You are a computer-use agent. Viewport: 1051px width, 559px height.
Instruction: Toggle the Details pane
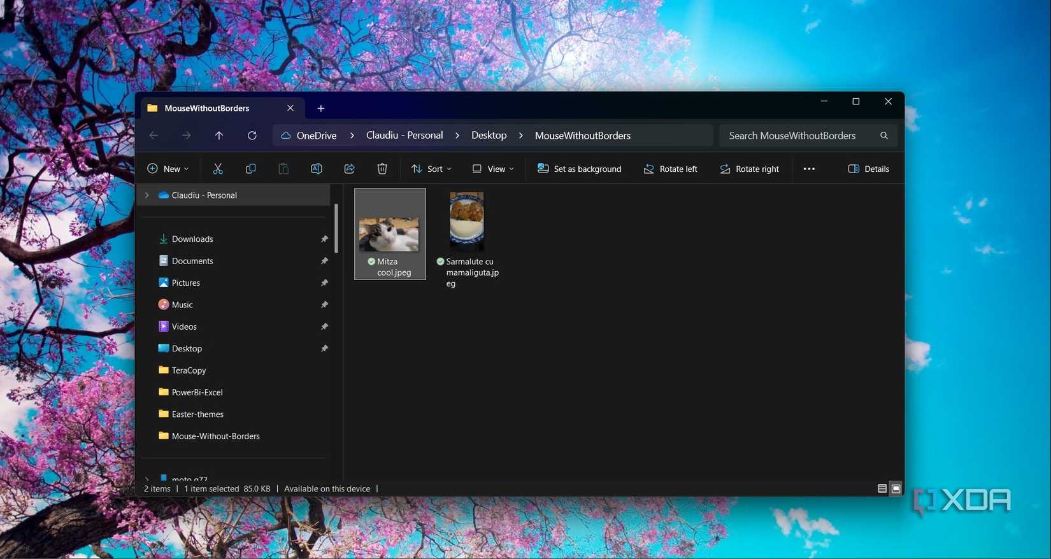[x=869, y=169]
